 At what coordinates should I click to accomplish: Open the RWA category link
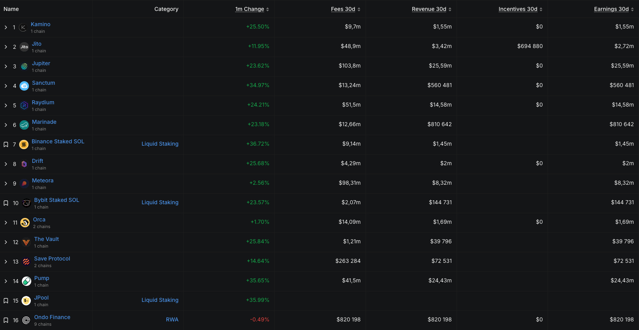point(172,319)
